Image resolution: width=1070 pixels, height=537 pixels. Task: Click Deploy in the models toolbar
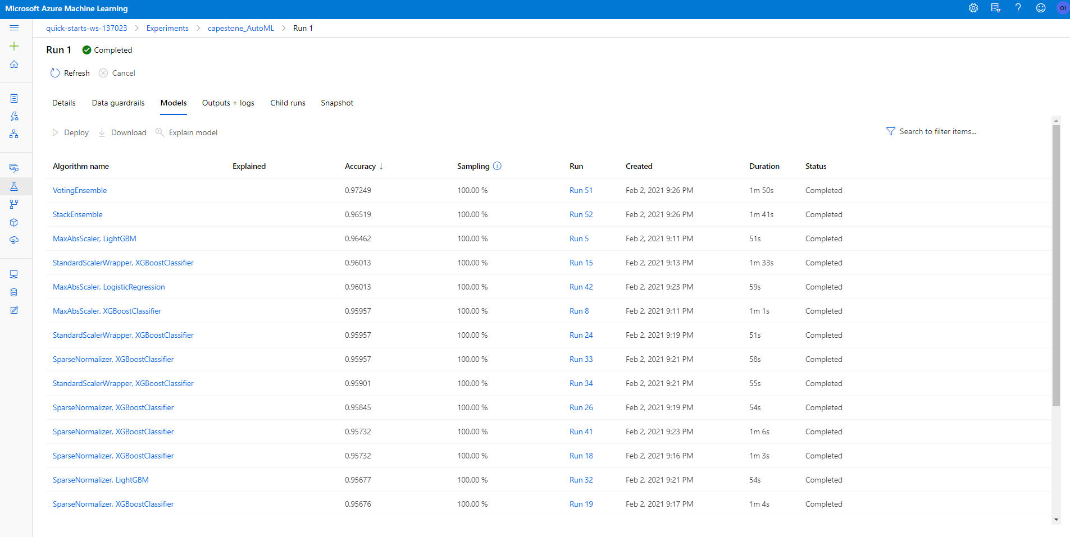point(71,132)
